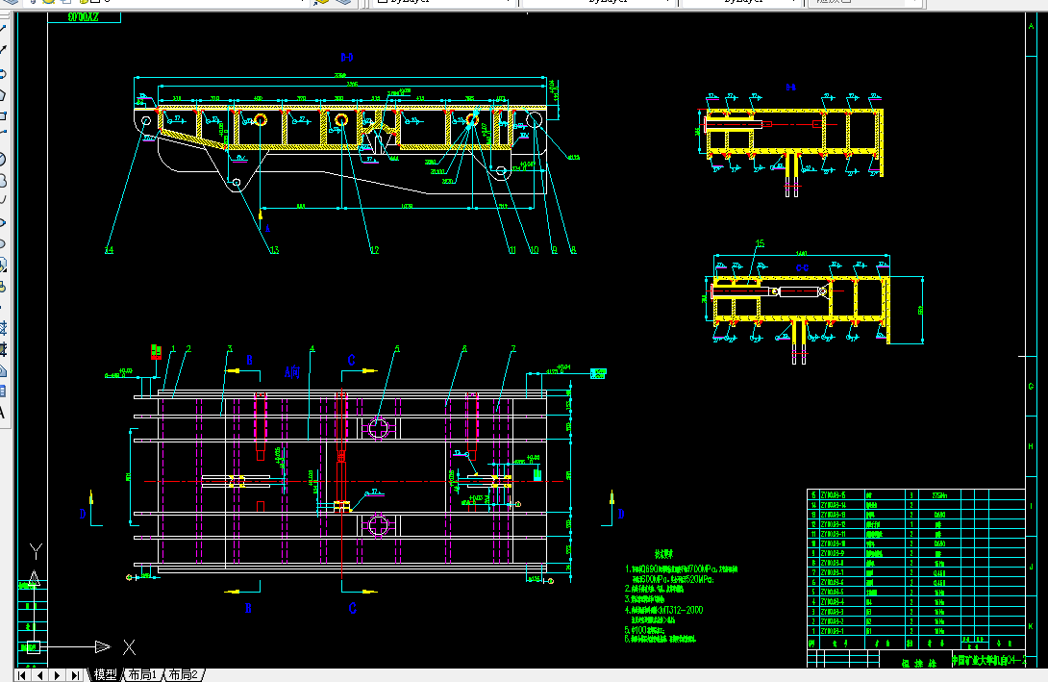Jump to first layout tab arrow
This screenshot has height=682, width=1048.
22,675
